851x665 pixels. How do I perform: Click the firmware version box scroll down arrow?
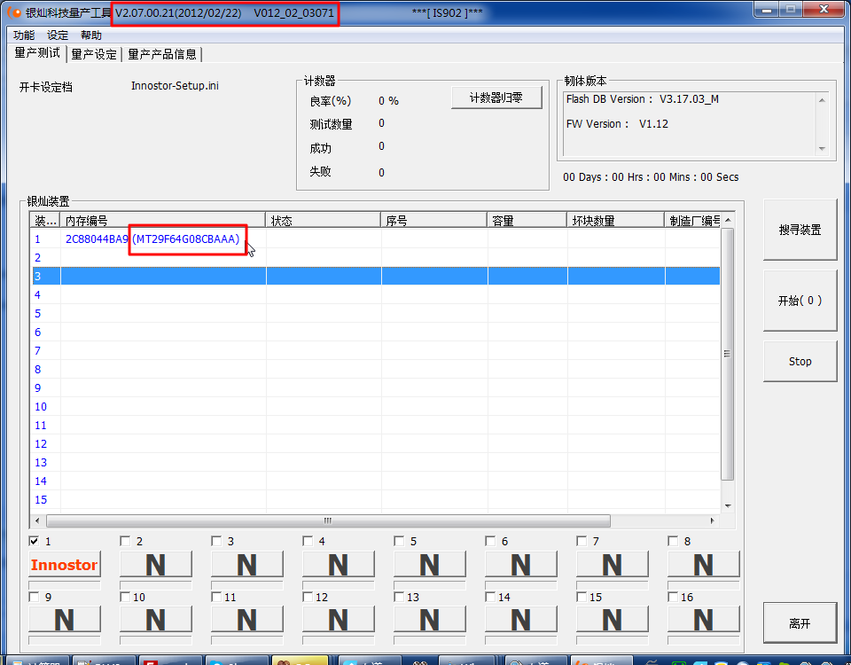pyautogui.click(x=823, y=149)
